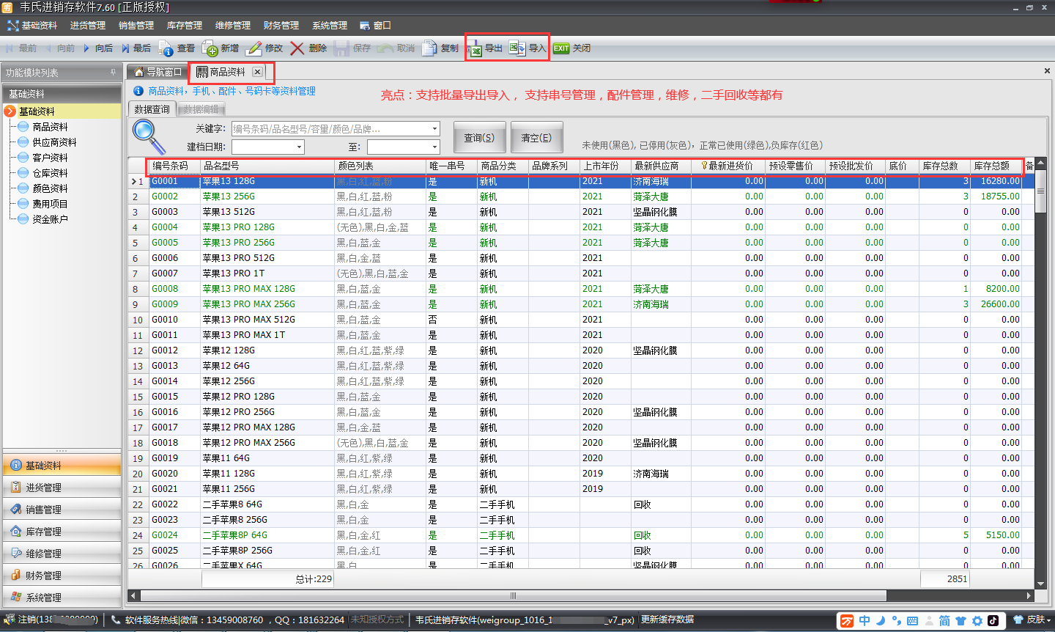Open 仓库资料 in the left tree
The width and height of the screenshot is (1055, 632).
click(x=50, y=173)
